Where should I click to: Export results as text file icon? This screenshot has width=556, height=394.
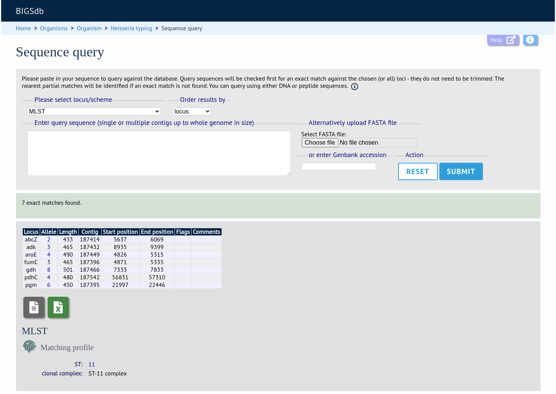coord(34,307)
